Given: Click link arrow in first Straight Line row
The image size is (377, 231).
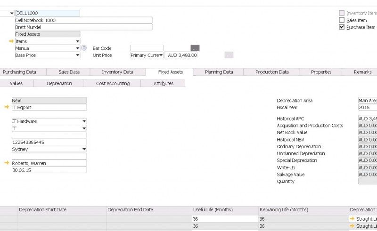Looking at the screenshot, I should tap(352, 218).
